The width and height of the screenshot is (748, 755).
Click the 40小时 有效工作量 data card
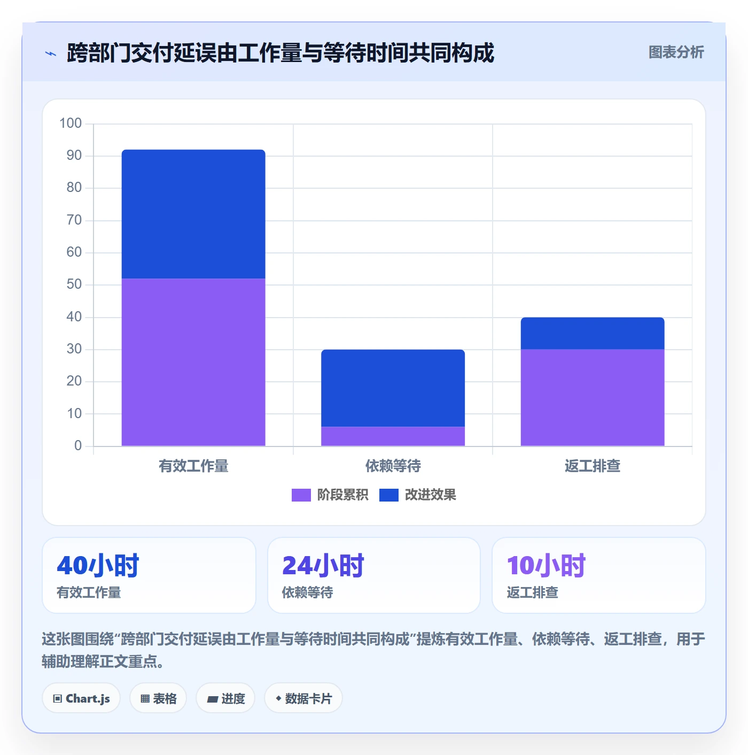tap(149, 575)
